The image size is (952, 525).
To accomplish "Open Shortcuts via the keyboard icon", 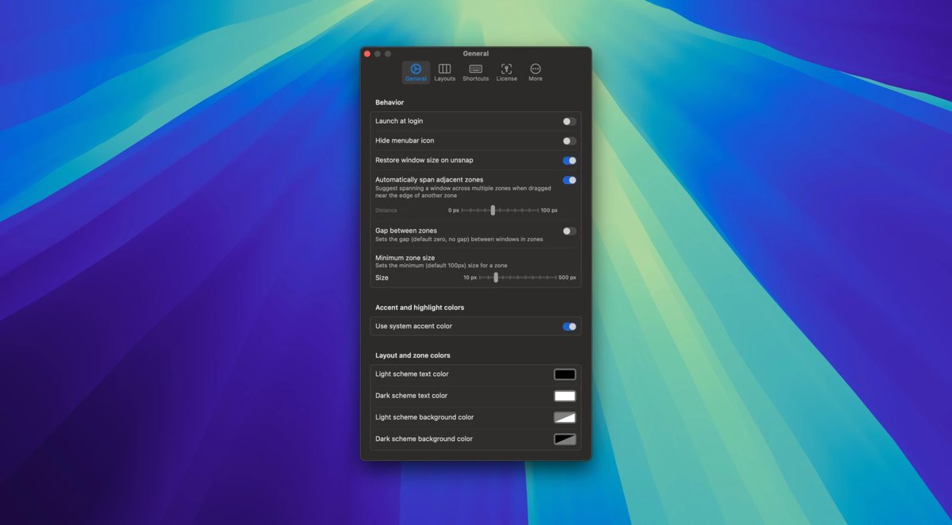I will (474, 69).
